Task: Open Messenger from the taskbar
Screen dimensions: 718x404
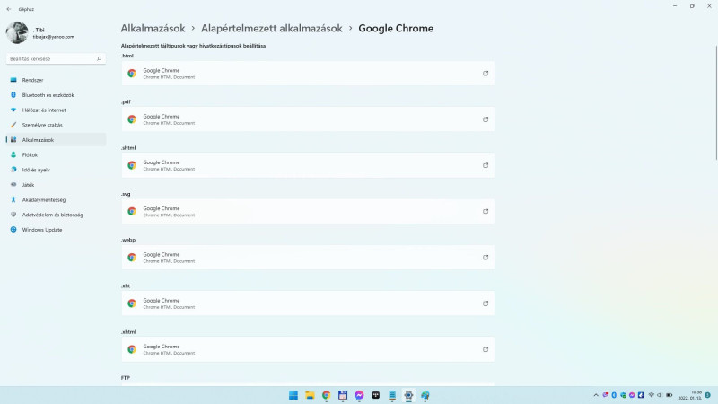Action: pos(360,395)
